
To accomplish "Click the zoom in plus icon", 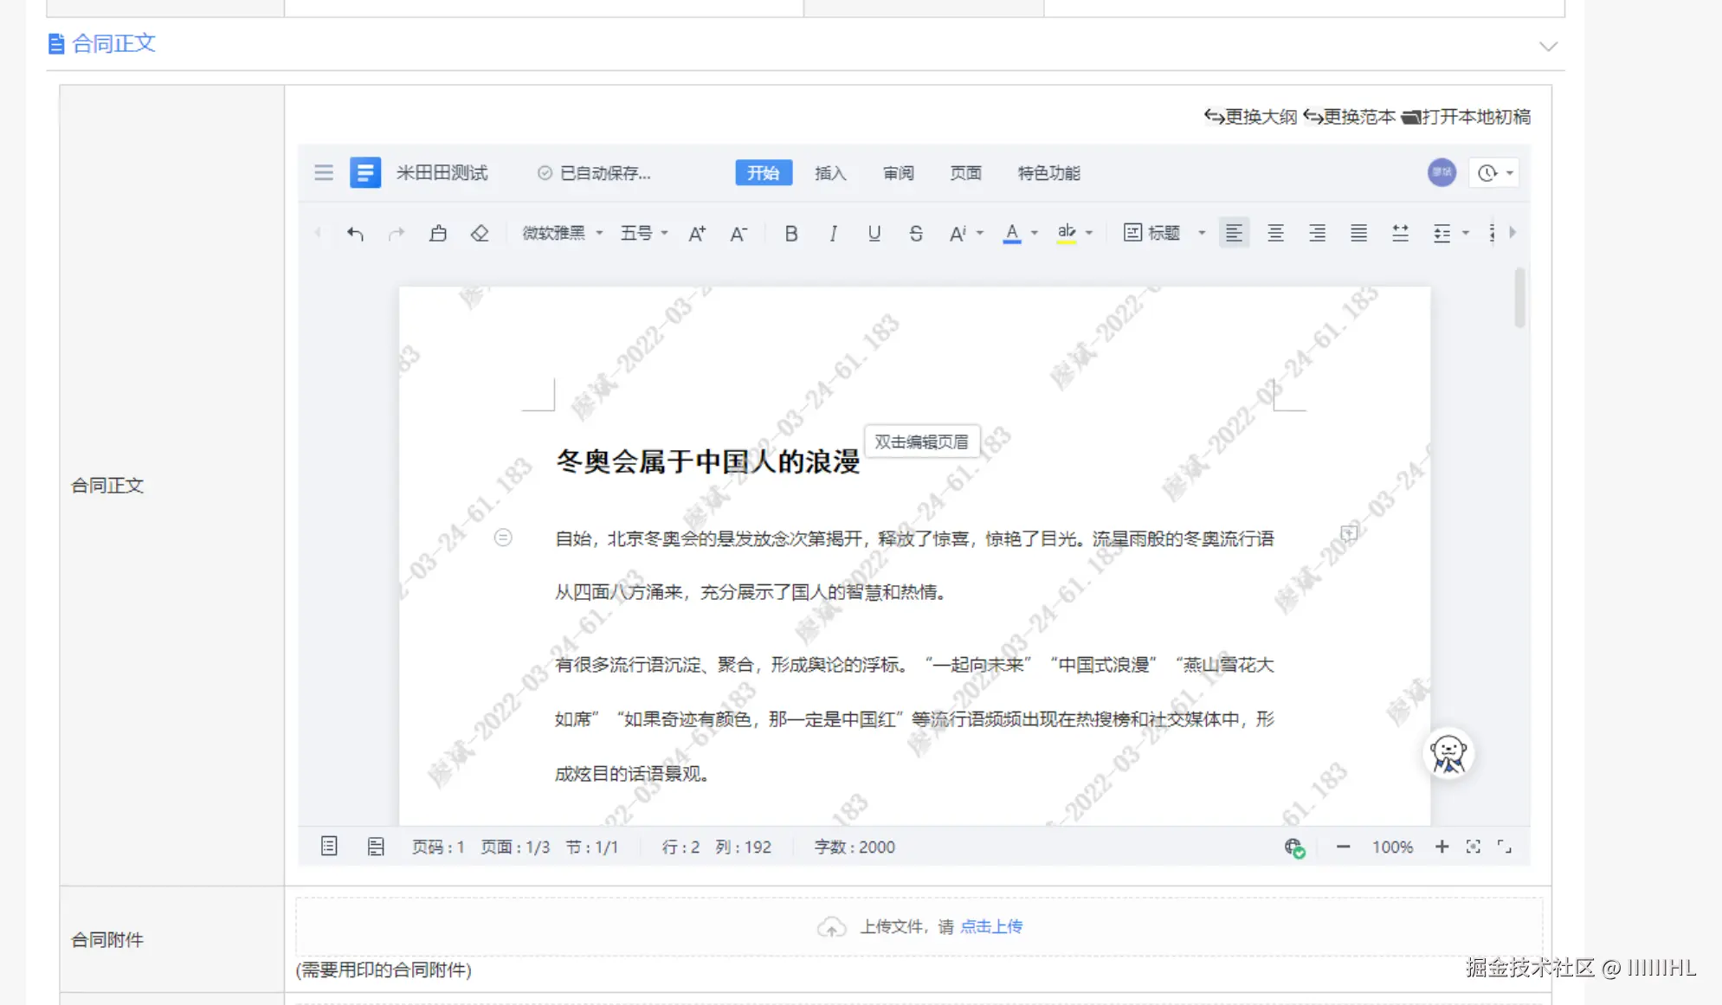I will click(x=1441, y=847).
